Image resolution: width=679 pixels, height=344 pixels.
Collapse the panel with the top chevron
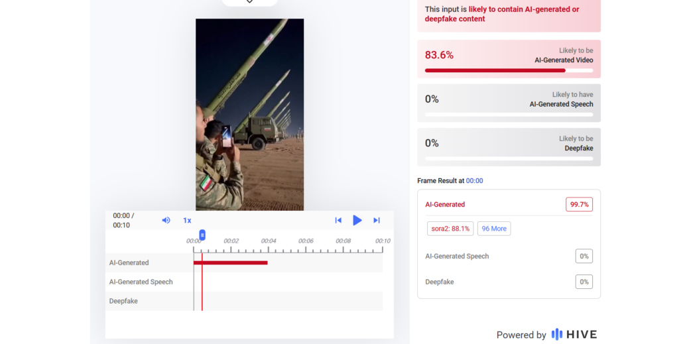[249, 2]
